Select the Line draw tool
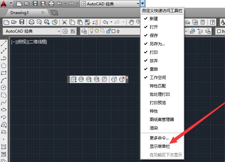 (x=4, y=43)
